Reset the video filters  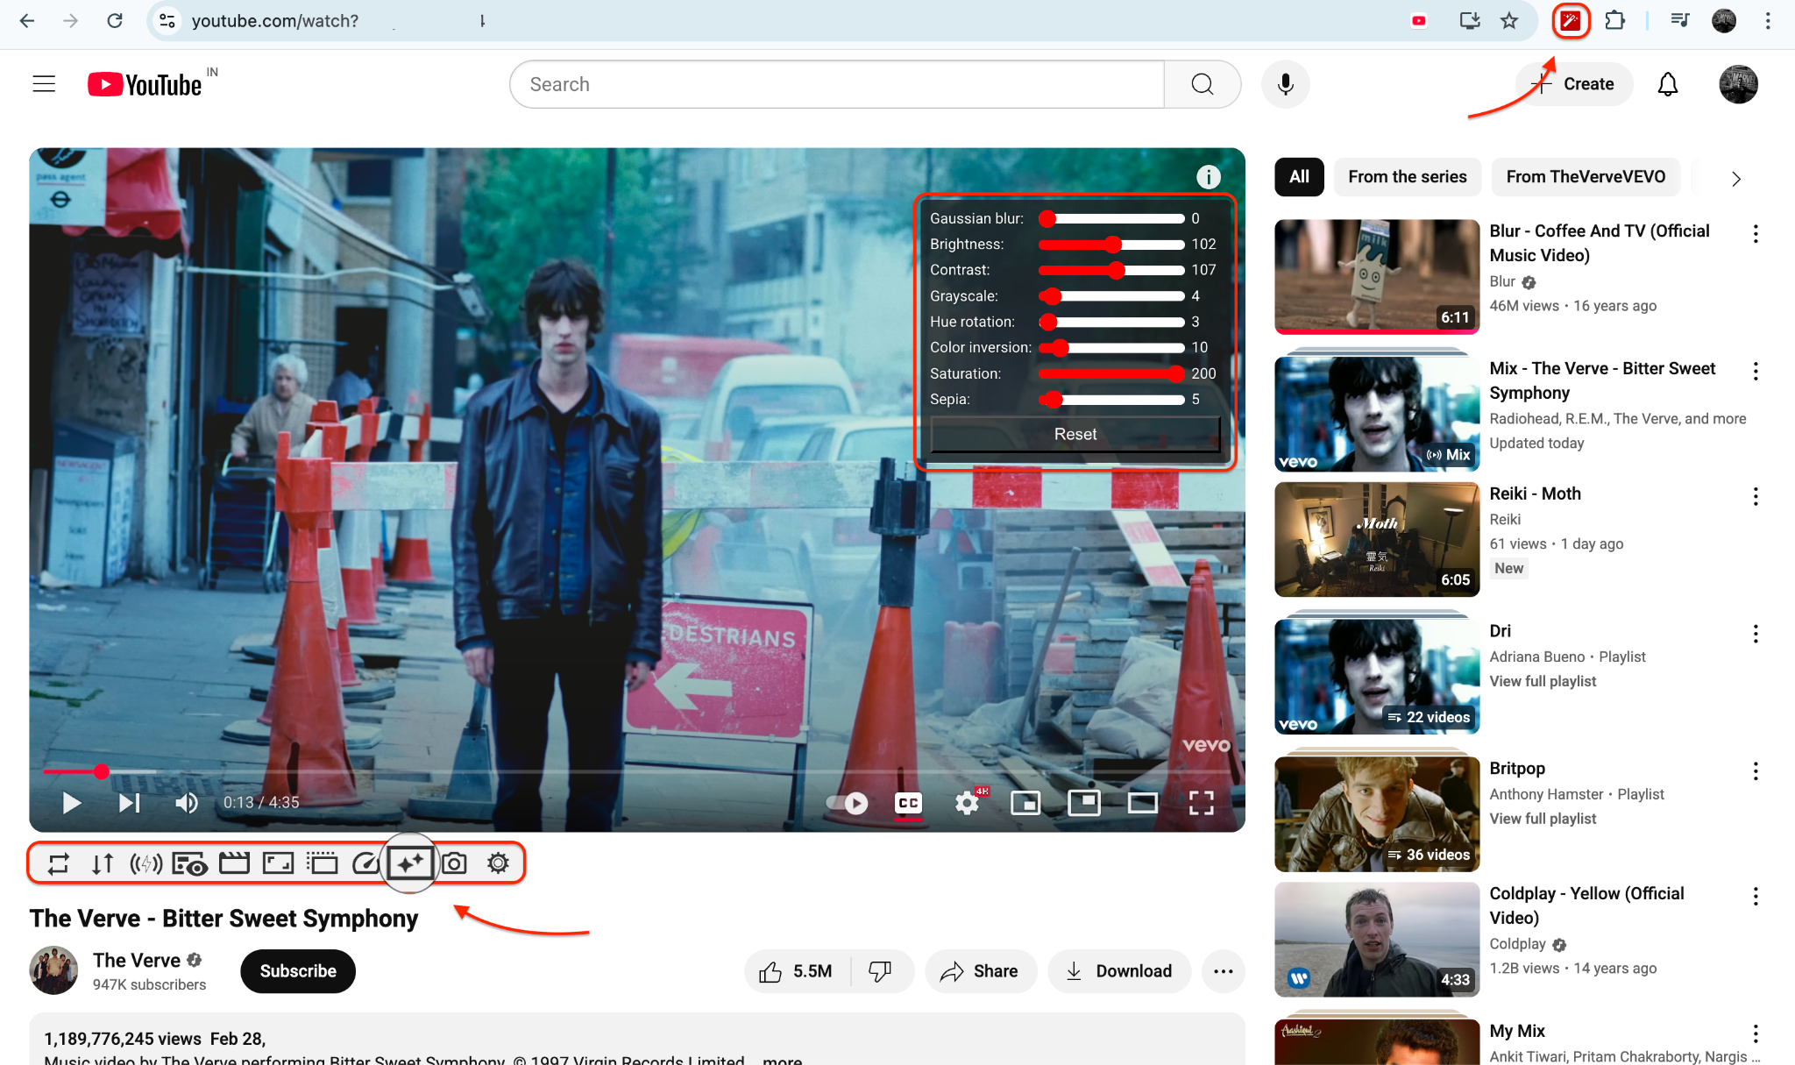pos(1075,435)
